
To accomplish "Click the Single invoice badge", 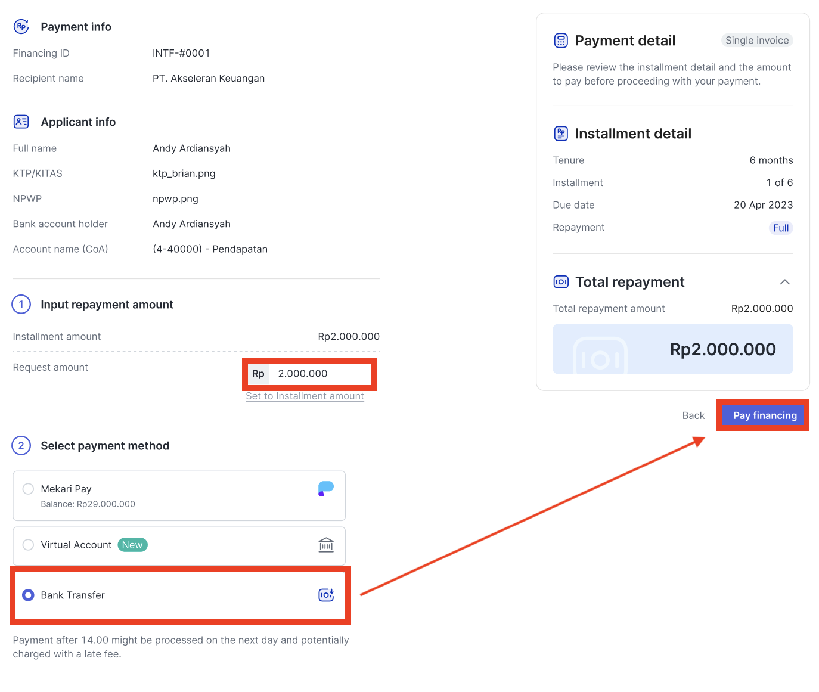I will [x=757, y=40].
